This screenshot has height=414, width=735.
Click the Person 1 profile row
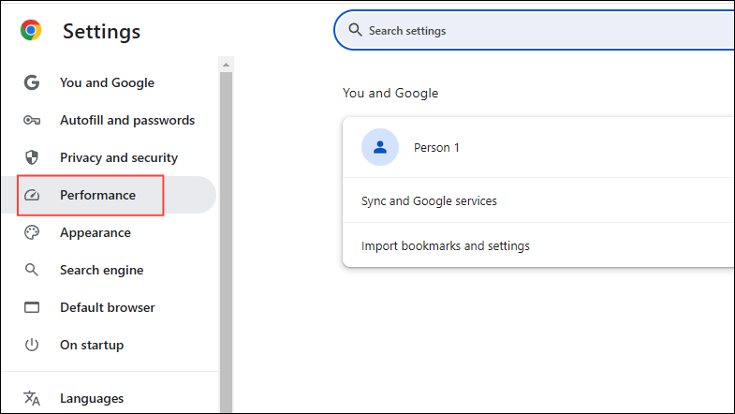coord(538,147)
